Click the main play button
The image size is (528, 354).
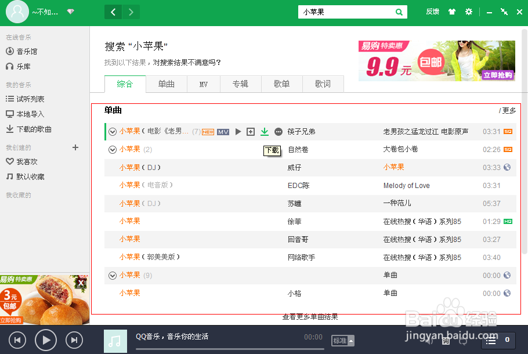pos(46,340)
